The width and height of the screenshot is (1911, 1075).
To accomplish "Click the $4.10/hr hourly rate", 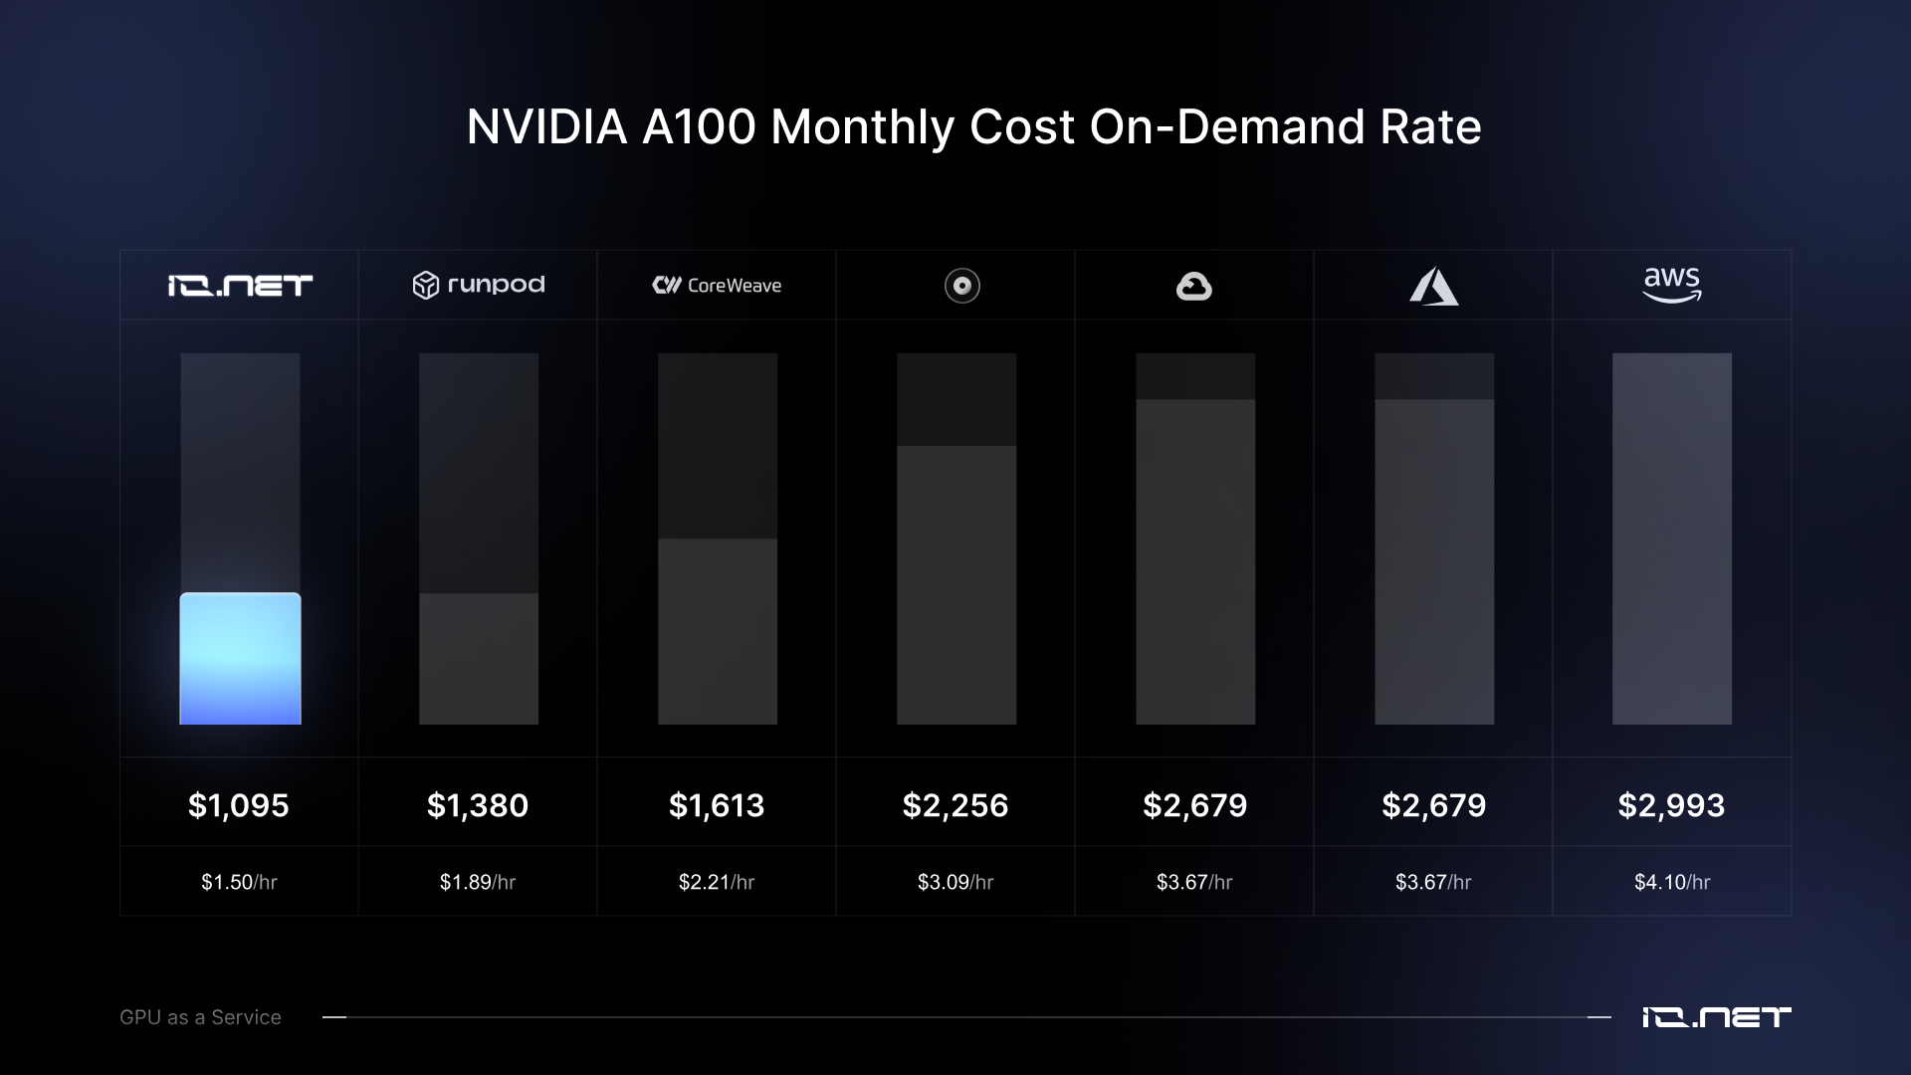I will pos(1672,882).
